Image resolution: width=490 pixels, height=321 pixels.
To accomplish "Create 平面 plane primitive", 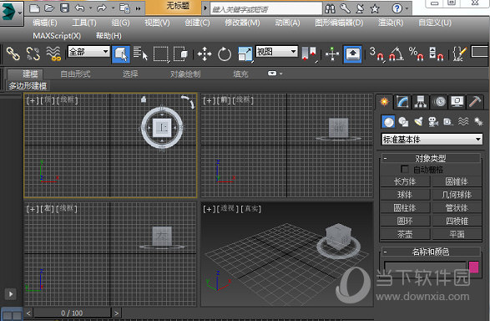I will click(457, 234).
